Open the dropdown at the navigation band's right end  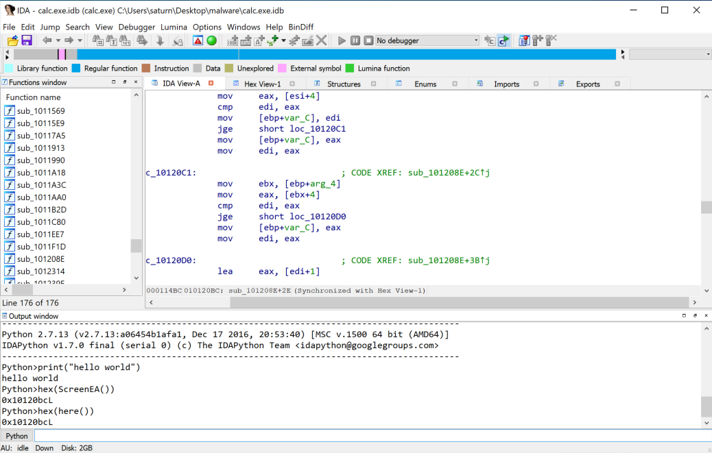(707, 53)
